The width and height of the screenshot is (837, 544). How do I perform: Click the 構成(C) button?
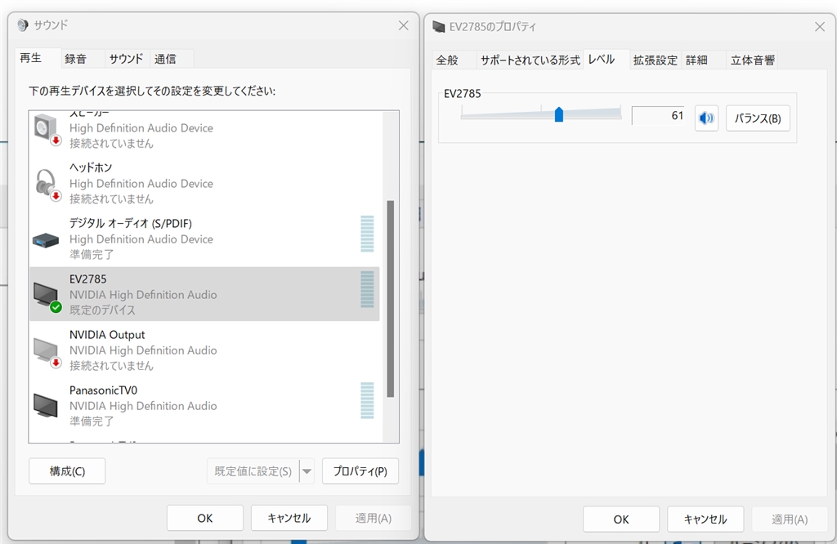[x=67, y=471]
